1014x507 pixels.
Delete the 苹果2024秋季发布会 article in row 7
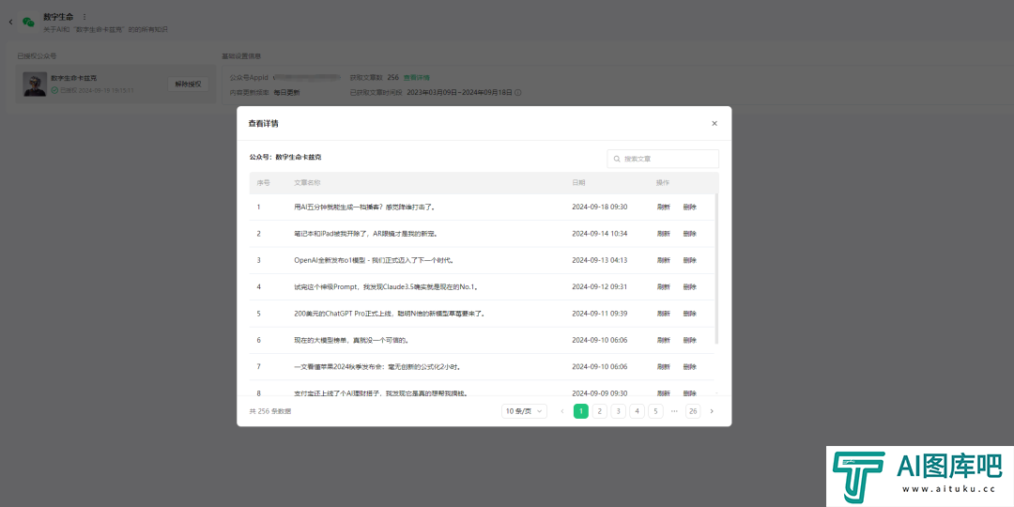pyautogui.click(x=689, y=366)
